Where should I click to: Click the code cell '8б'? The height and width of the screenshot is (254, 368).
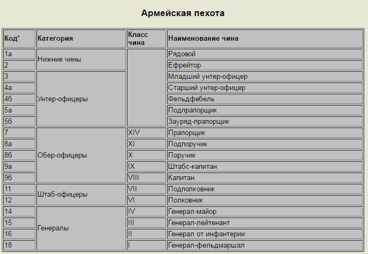(19, 155)
